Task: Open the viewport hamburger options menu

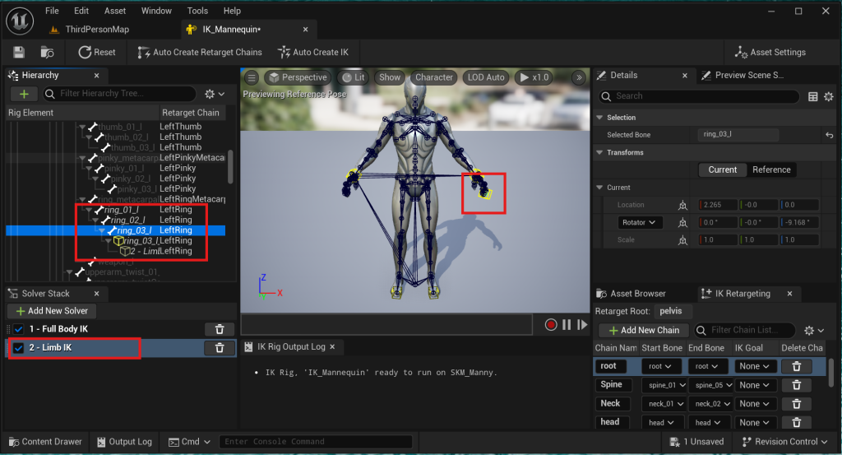Action: 252,77
